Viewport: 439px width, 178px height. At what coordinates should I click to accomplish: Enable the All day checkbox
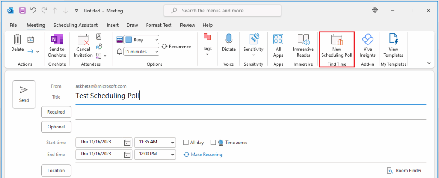(186, 143)
